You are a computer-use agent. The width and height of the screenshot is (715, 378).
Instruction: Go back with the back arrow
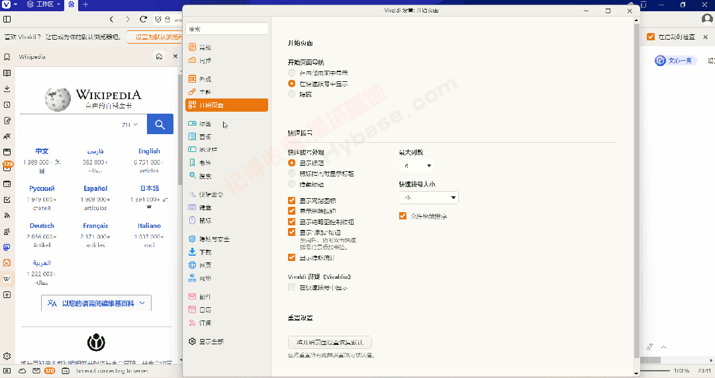click(x=112, y=19)
